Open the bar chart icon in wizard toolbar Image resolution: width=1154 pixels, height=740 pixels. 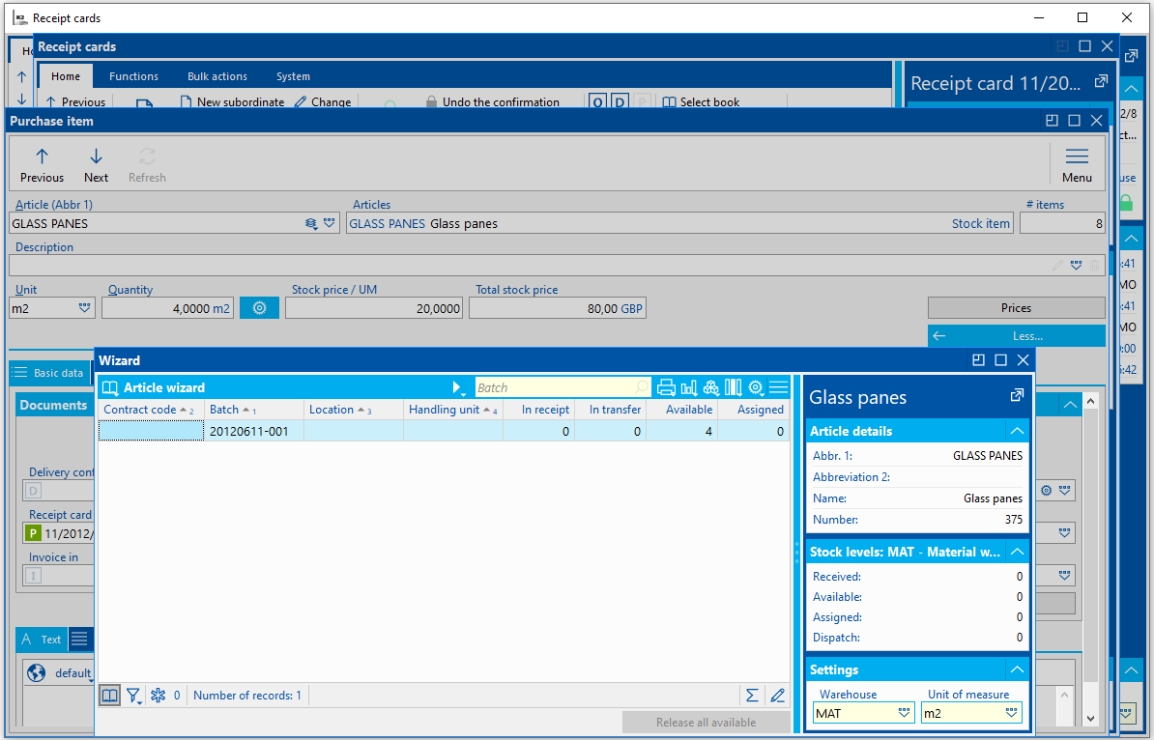pyautogui.click(x=689, y=387)
